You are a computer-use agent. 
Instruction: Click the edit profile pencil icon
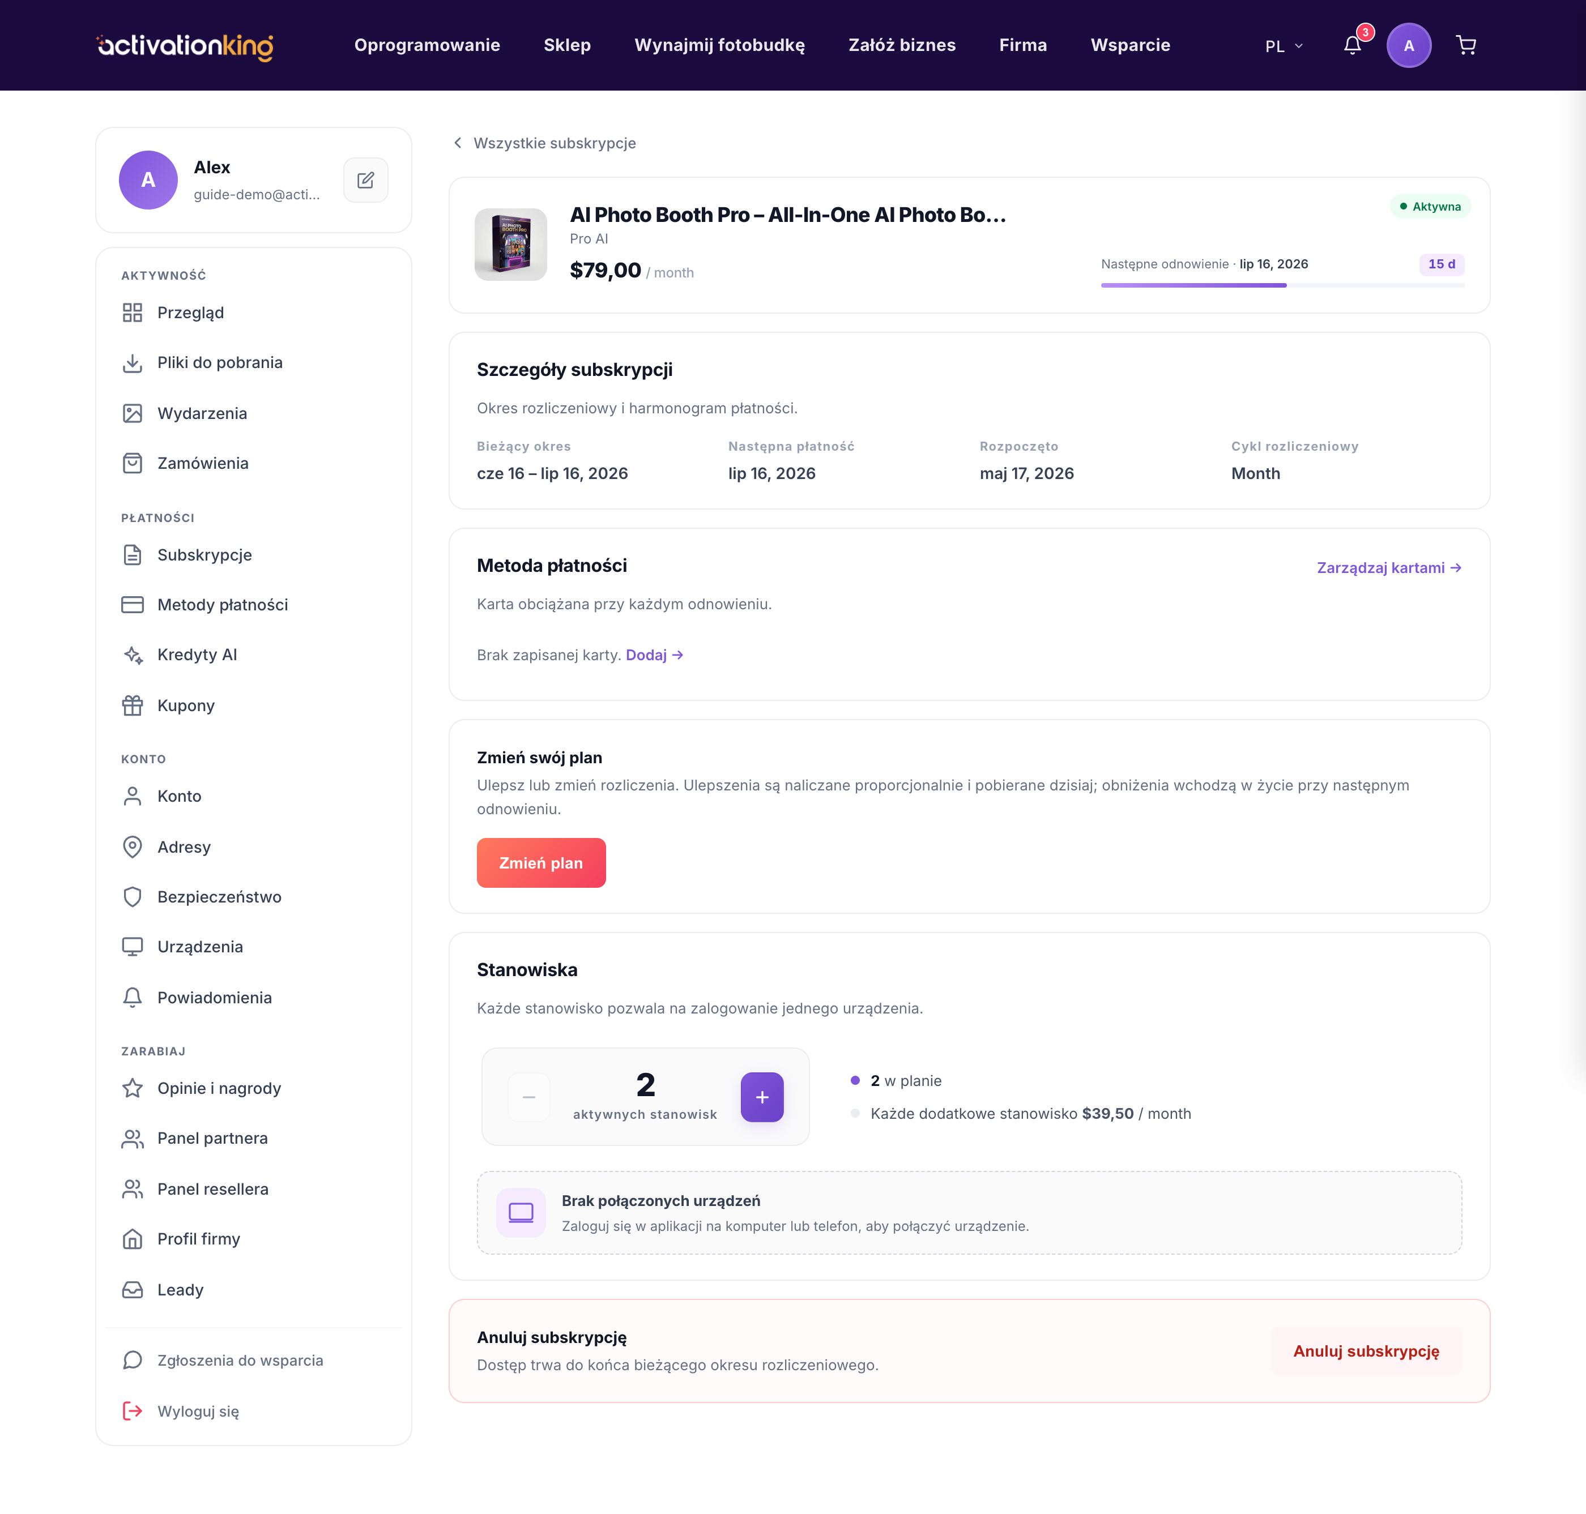click(366, 180)
